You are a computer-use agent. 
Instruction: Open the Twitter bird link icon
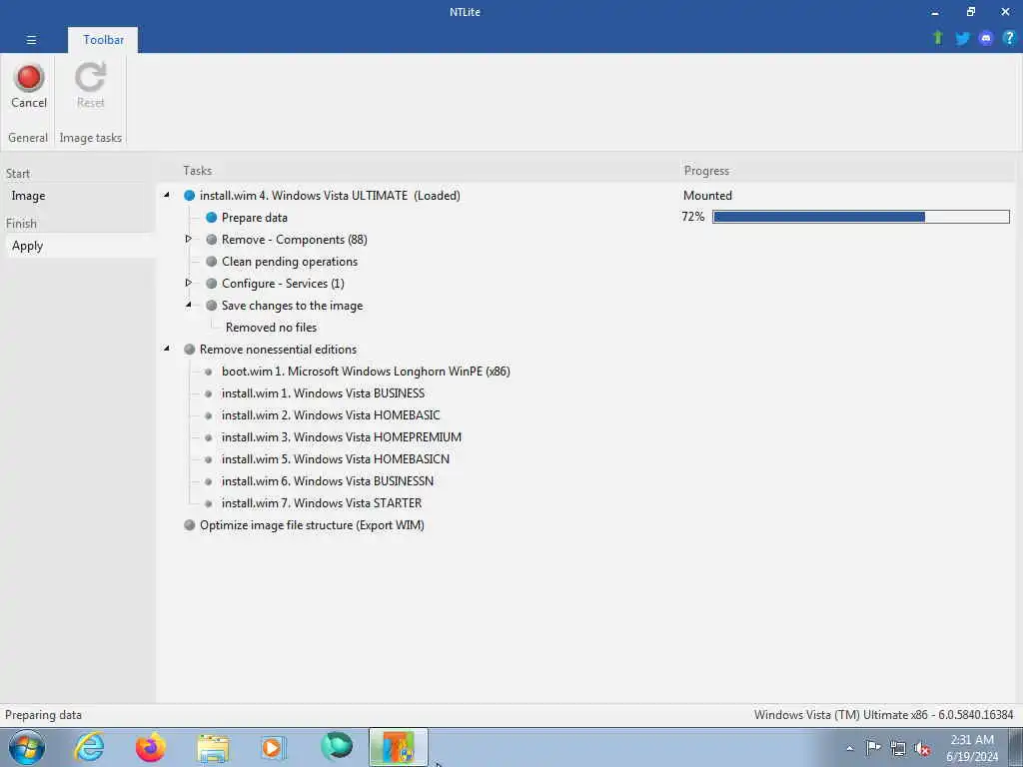(962, 39)
